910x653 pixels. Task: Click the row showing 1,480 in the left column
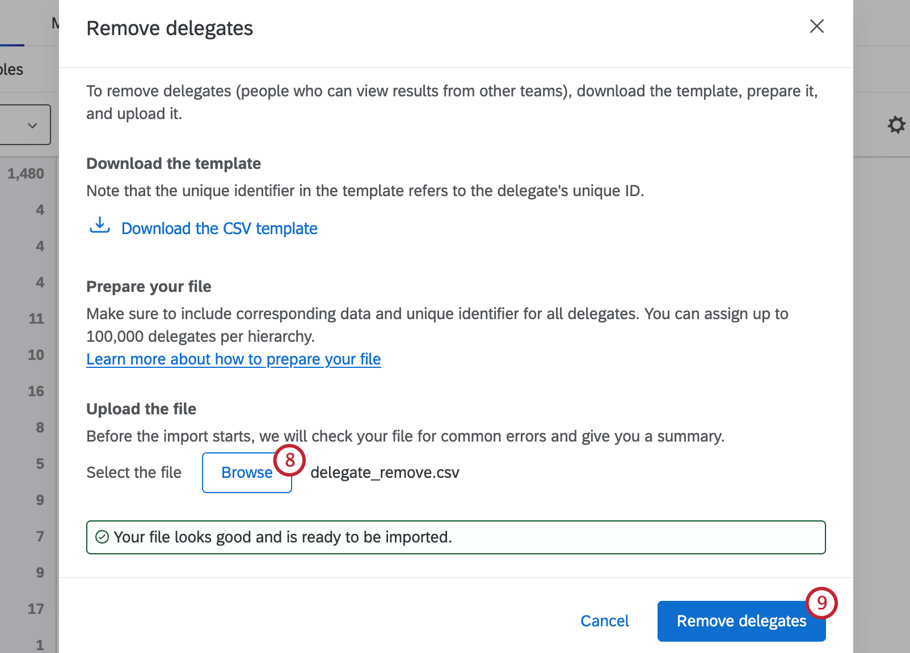tap(26, 173)
